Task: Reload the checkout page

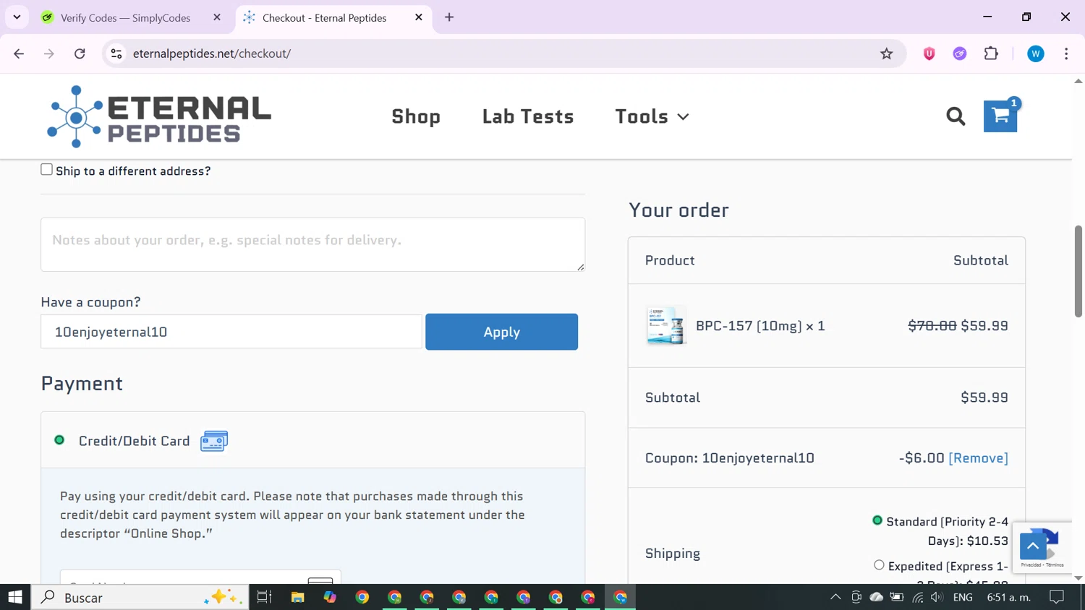Action: (80, 53)
